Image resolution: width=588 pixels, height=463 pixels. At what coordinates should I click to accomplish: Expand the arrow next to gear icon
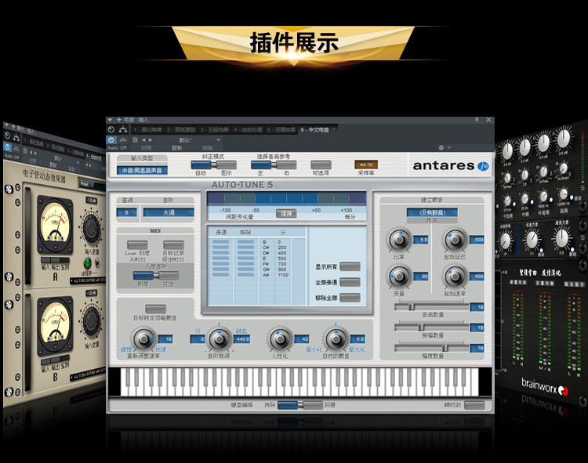449,147
